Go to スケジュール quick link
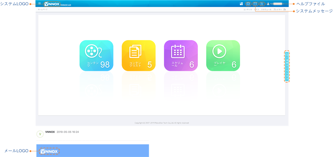333x157 pixels. tap(266, 10)
